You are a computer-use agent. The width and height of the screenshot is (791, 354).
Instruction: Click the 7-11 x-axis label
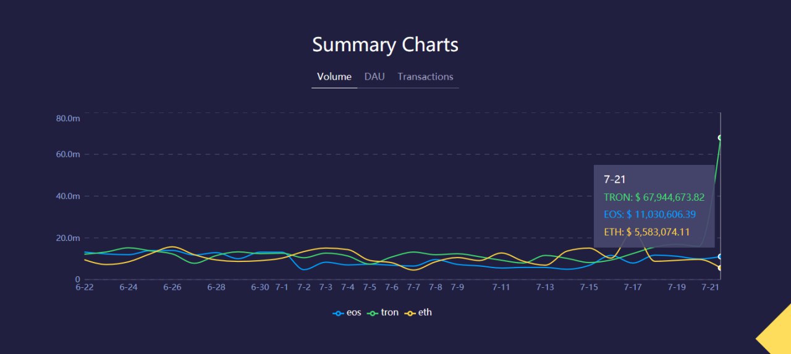(x=501, y=287)
